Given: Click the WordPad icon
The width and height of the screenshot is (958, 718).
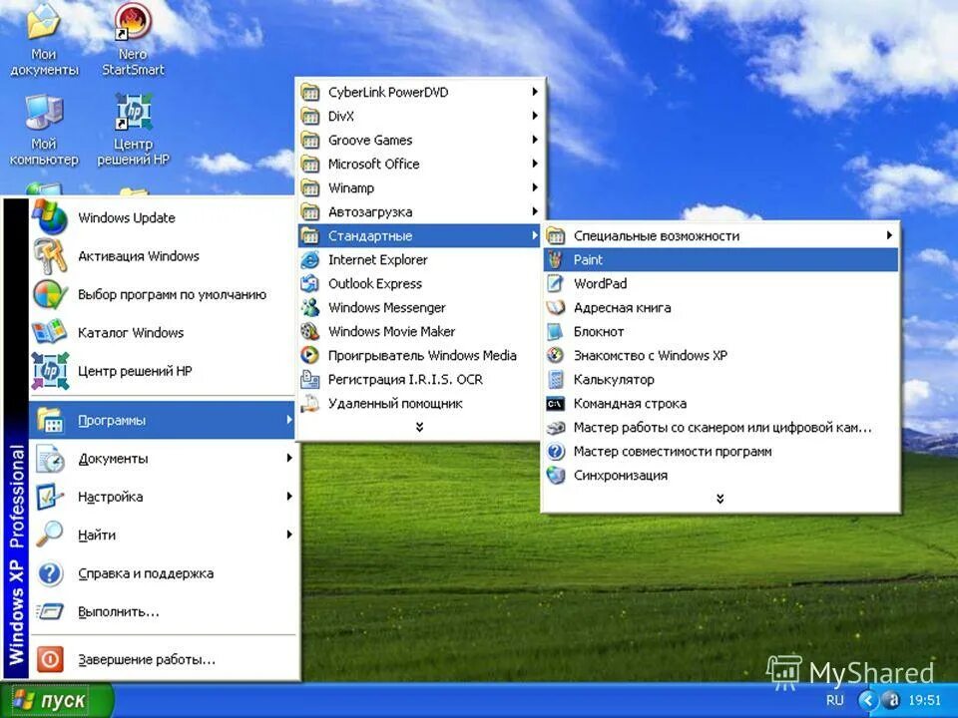Looking at the screenshot, I should coord(556,283).
